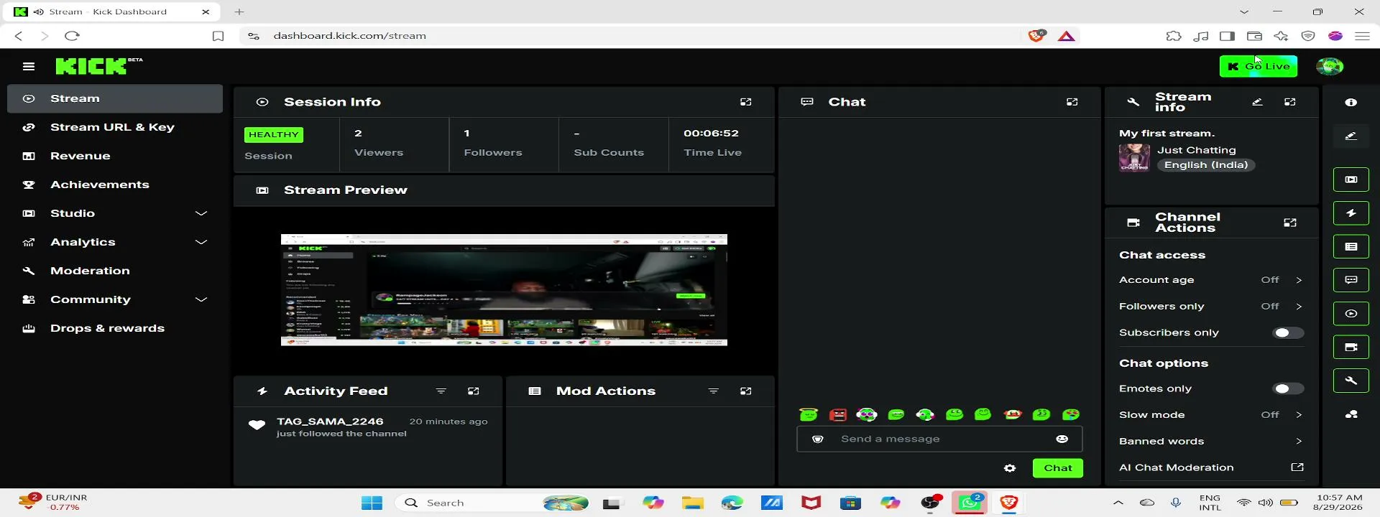Open the emoji picker in the message box
Image resolution: width=1380 pixels, height=517 pixels.
pyautogui.click(x=1062, y=439)
